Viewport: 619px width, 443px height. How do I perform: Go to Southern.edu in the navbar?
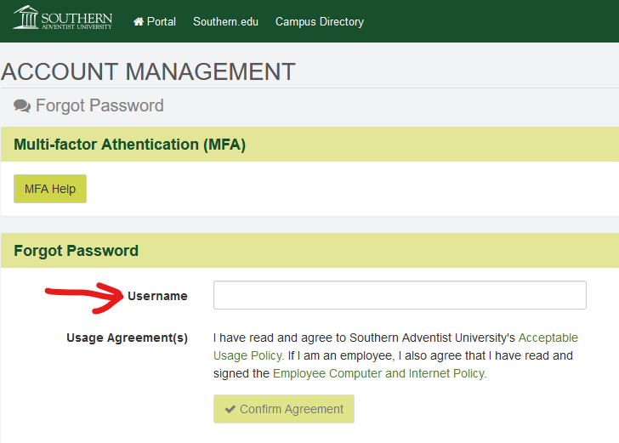tap(225, 21)
